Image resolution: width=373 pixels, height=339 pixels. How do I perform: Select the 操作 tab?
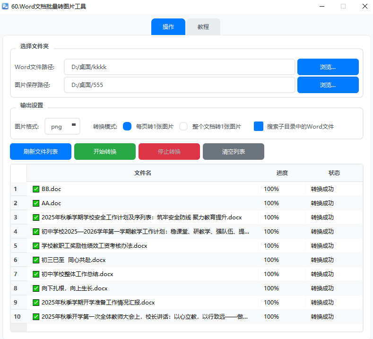(x=168, y=27)
